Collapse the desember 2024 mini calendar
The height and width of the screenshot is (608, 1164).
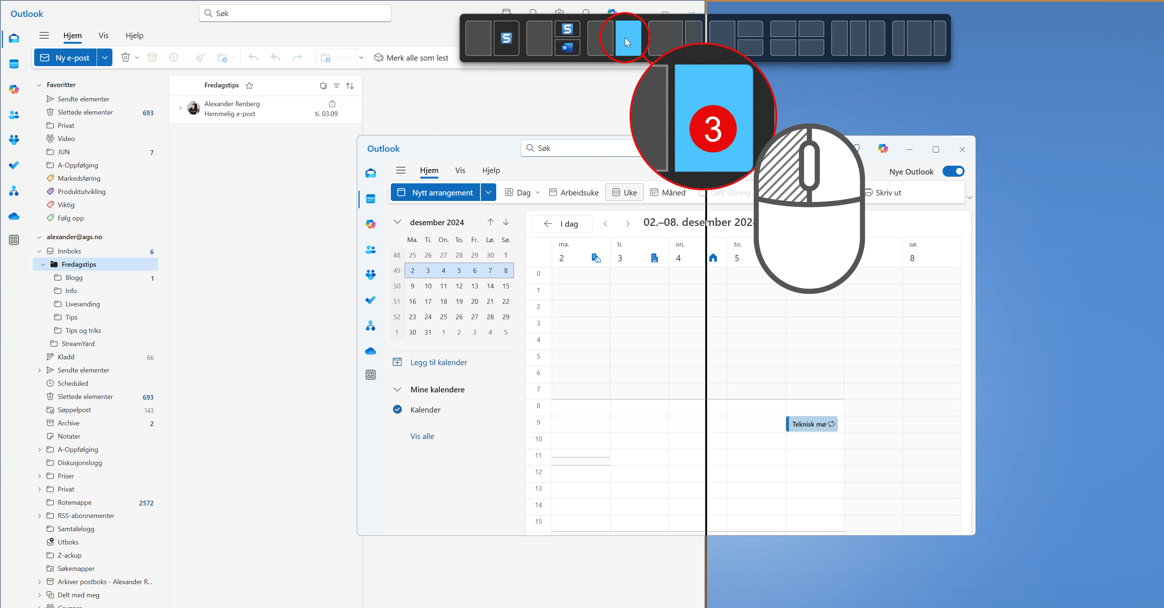397,222
